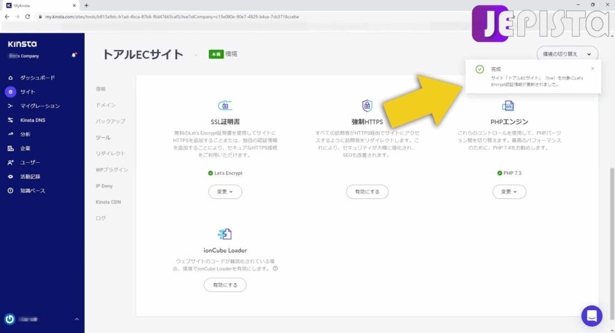Open 知識ベース in the sidebar
Screen dimensions: 615x333
[32, 191]
